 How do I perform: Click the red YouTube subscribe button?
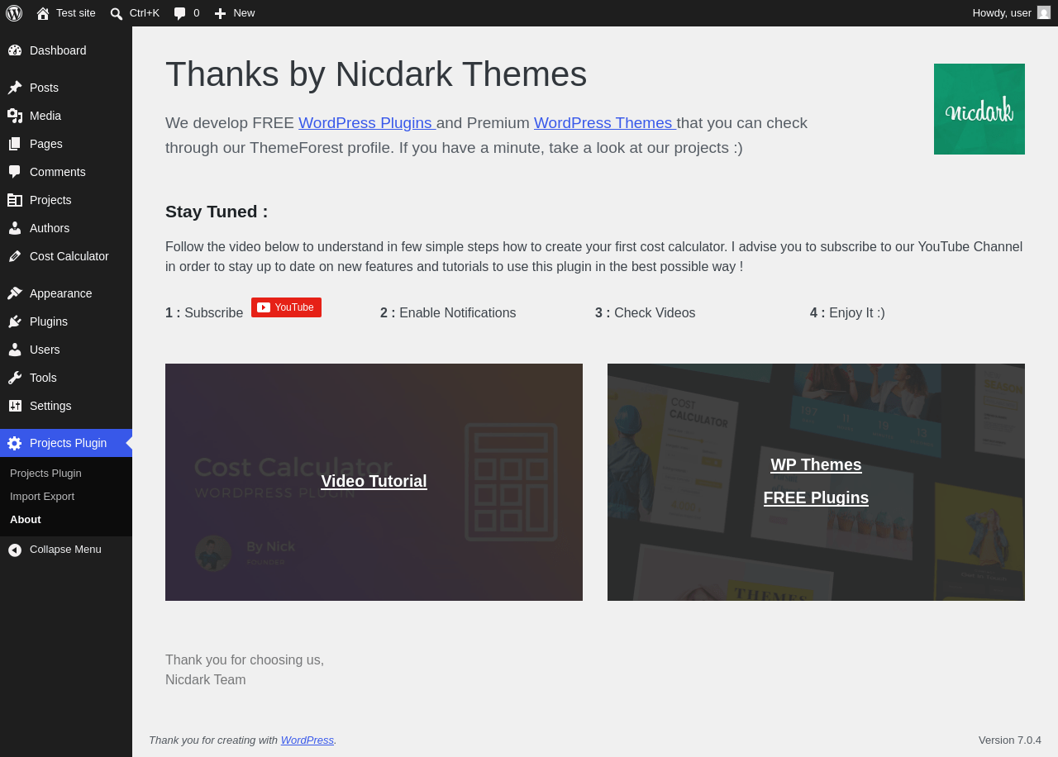point(286,307)
